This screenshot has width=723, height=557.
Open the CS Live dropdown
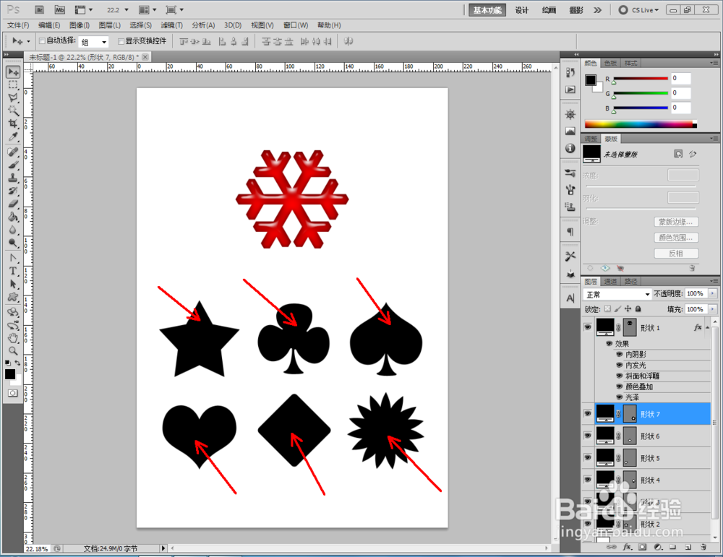(x=639, y=9)
